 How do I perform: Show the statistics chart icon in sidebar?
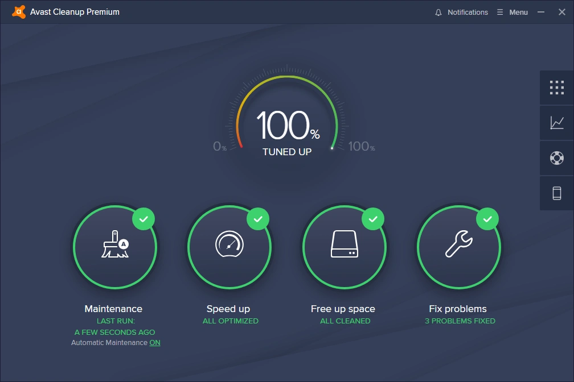pos(556,122)
